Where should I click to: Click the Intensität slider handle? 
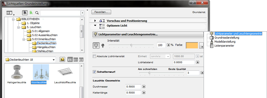[131, 45]
